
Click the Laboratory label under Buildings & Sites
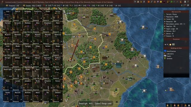(x=170, y=54)
